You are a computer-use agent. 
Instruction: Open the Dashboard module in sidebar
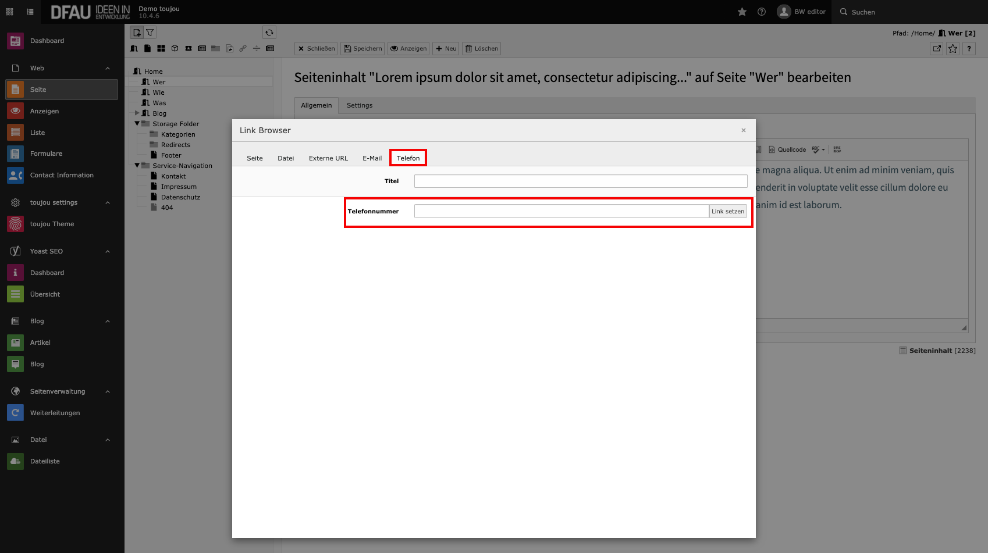[47, 41]
